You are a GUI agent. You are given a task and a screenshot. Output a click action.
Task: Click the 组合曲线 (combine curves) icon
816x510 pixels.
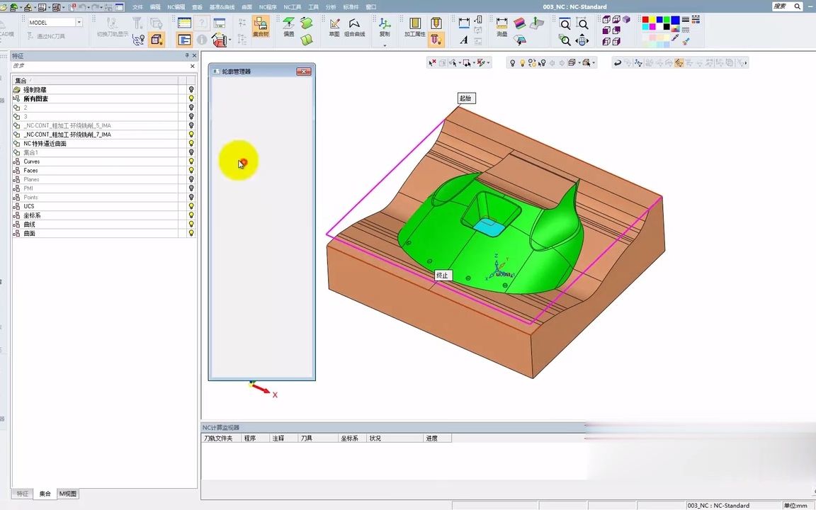pyautogui.click(x=355, y=25)
